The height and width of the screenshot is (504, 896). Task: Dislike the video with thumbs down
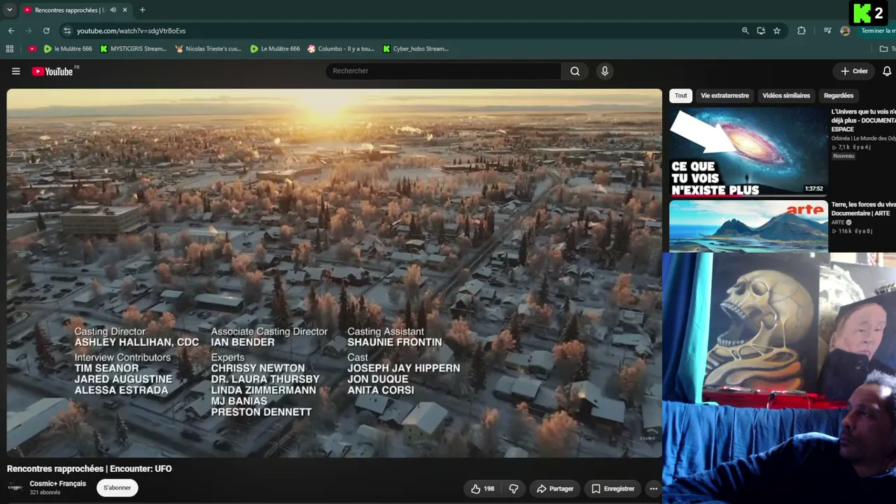click(x=513, y=489)
